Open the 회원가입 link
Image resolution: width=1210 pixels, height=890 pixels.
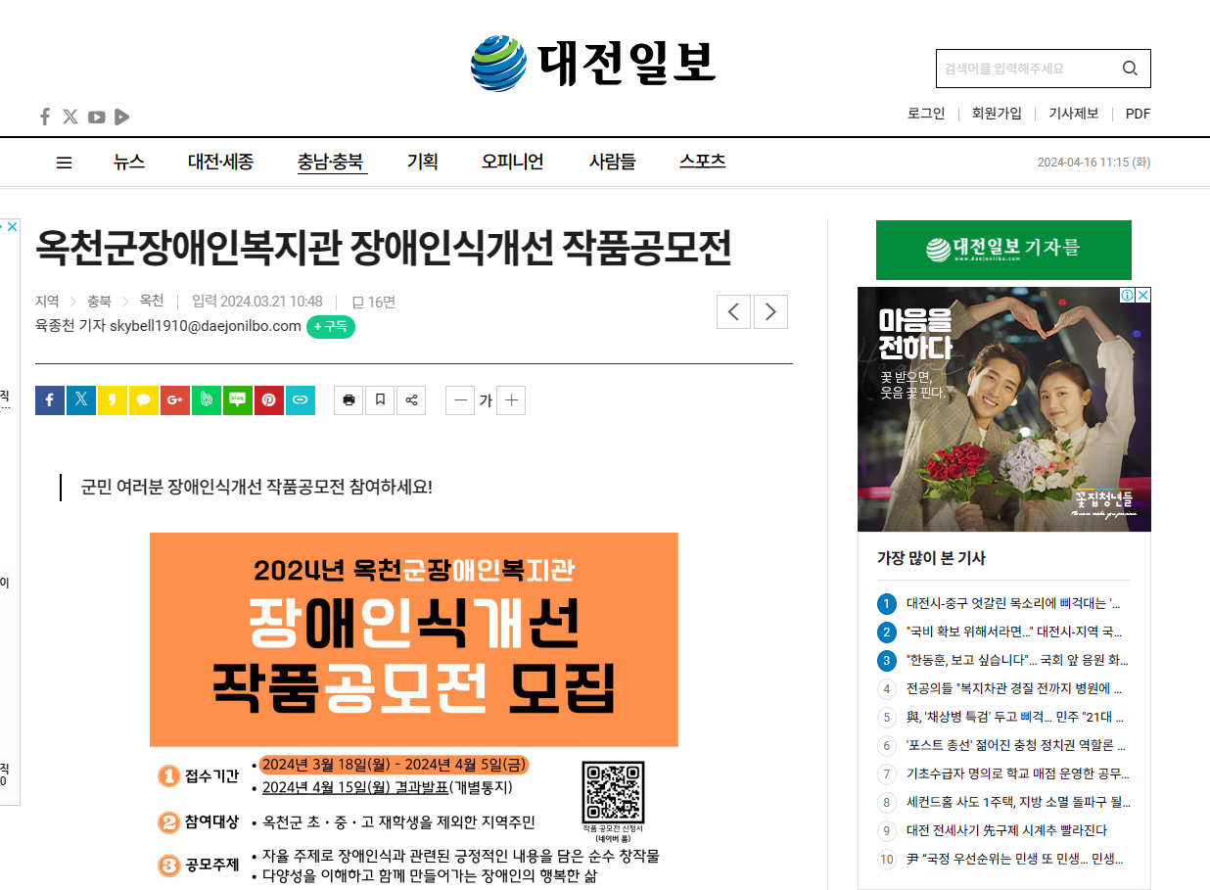click(x=997, y=114)
